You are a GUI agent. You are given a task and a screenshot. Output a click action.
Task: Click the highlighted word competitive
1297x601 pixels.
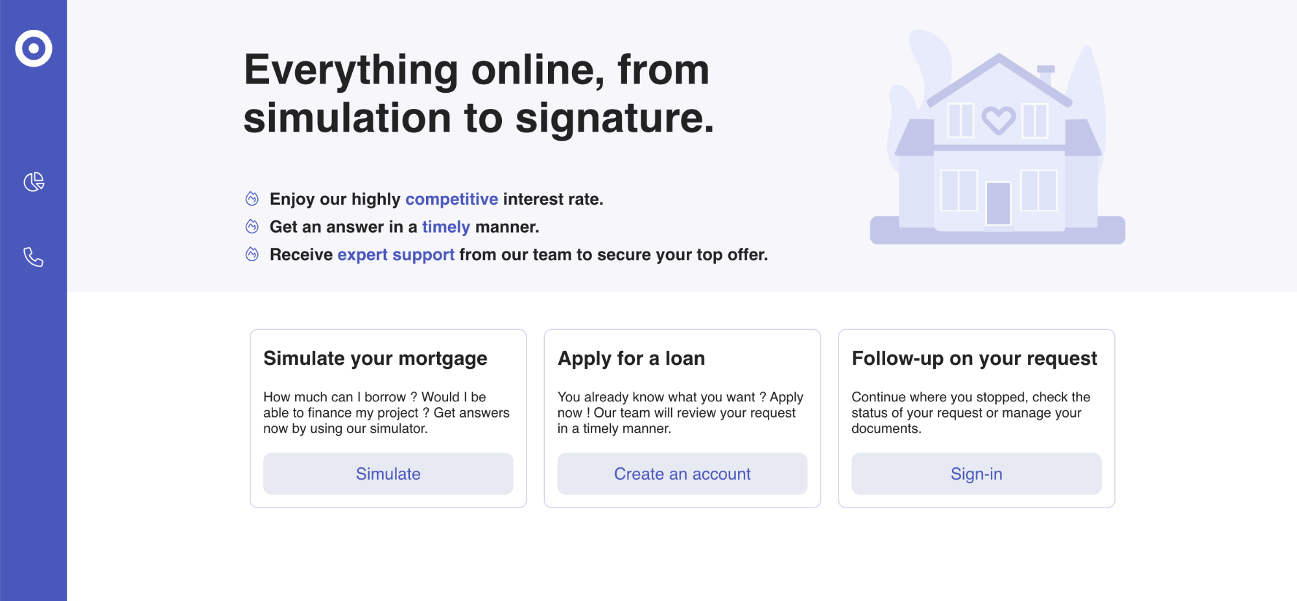click(x=451, y=199)
